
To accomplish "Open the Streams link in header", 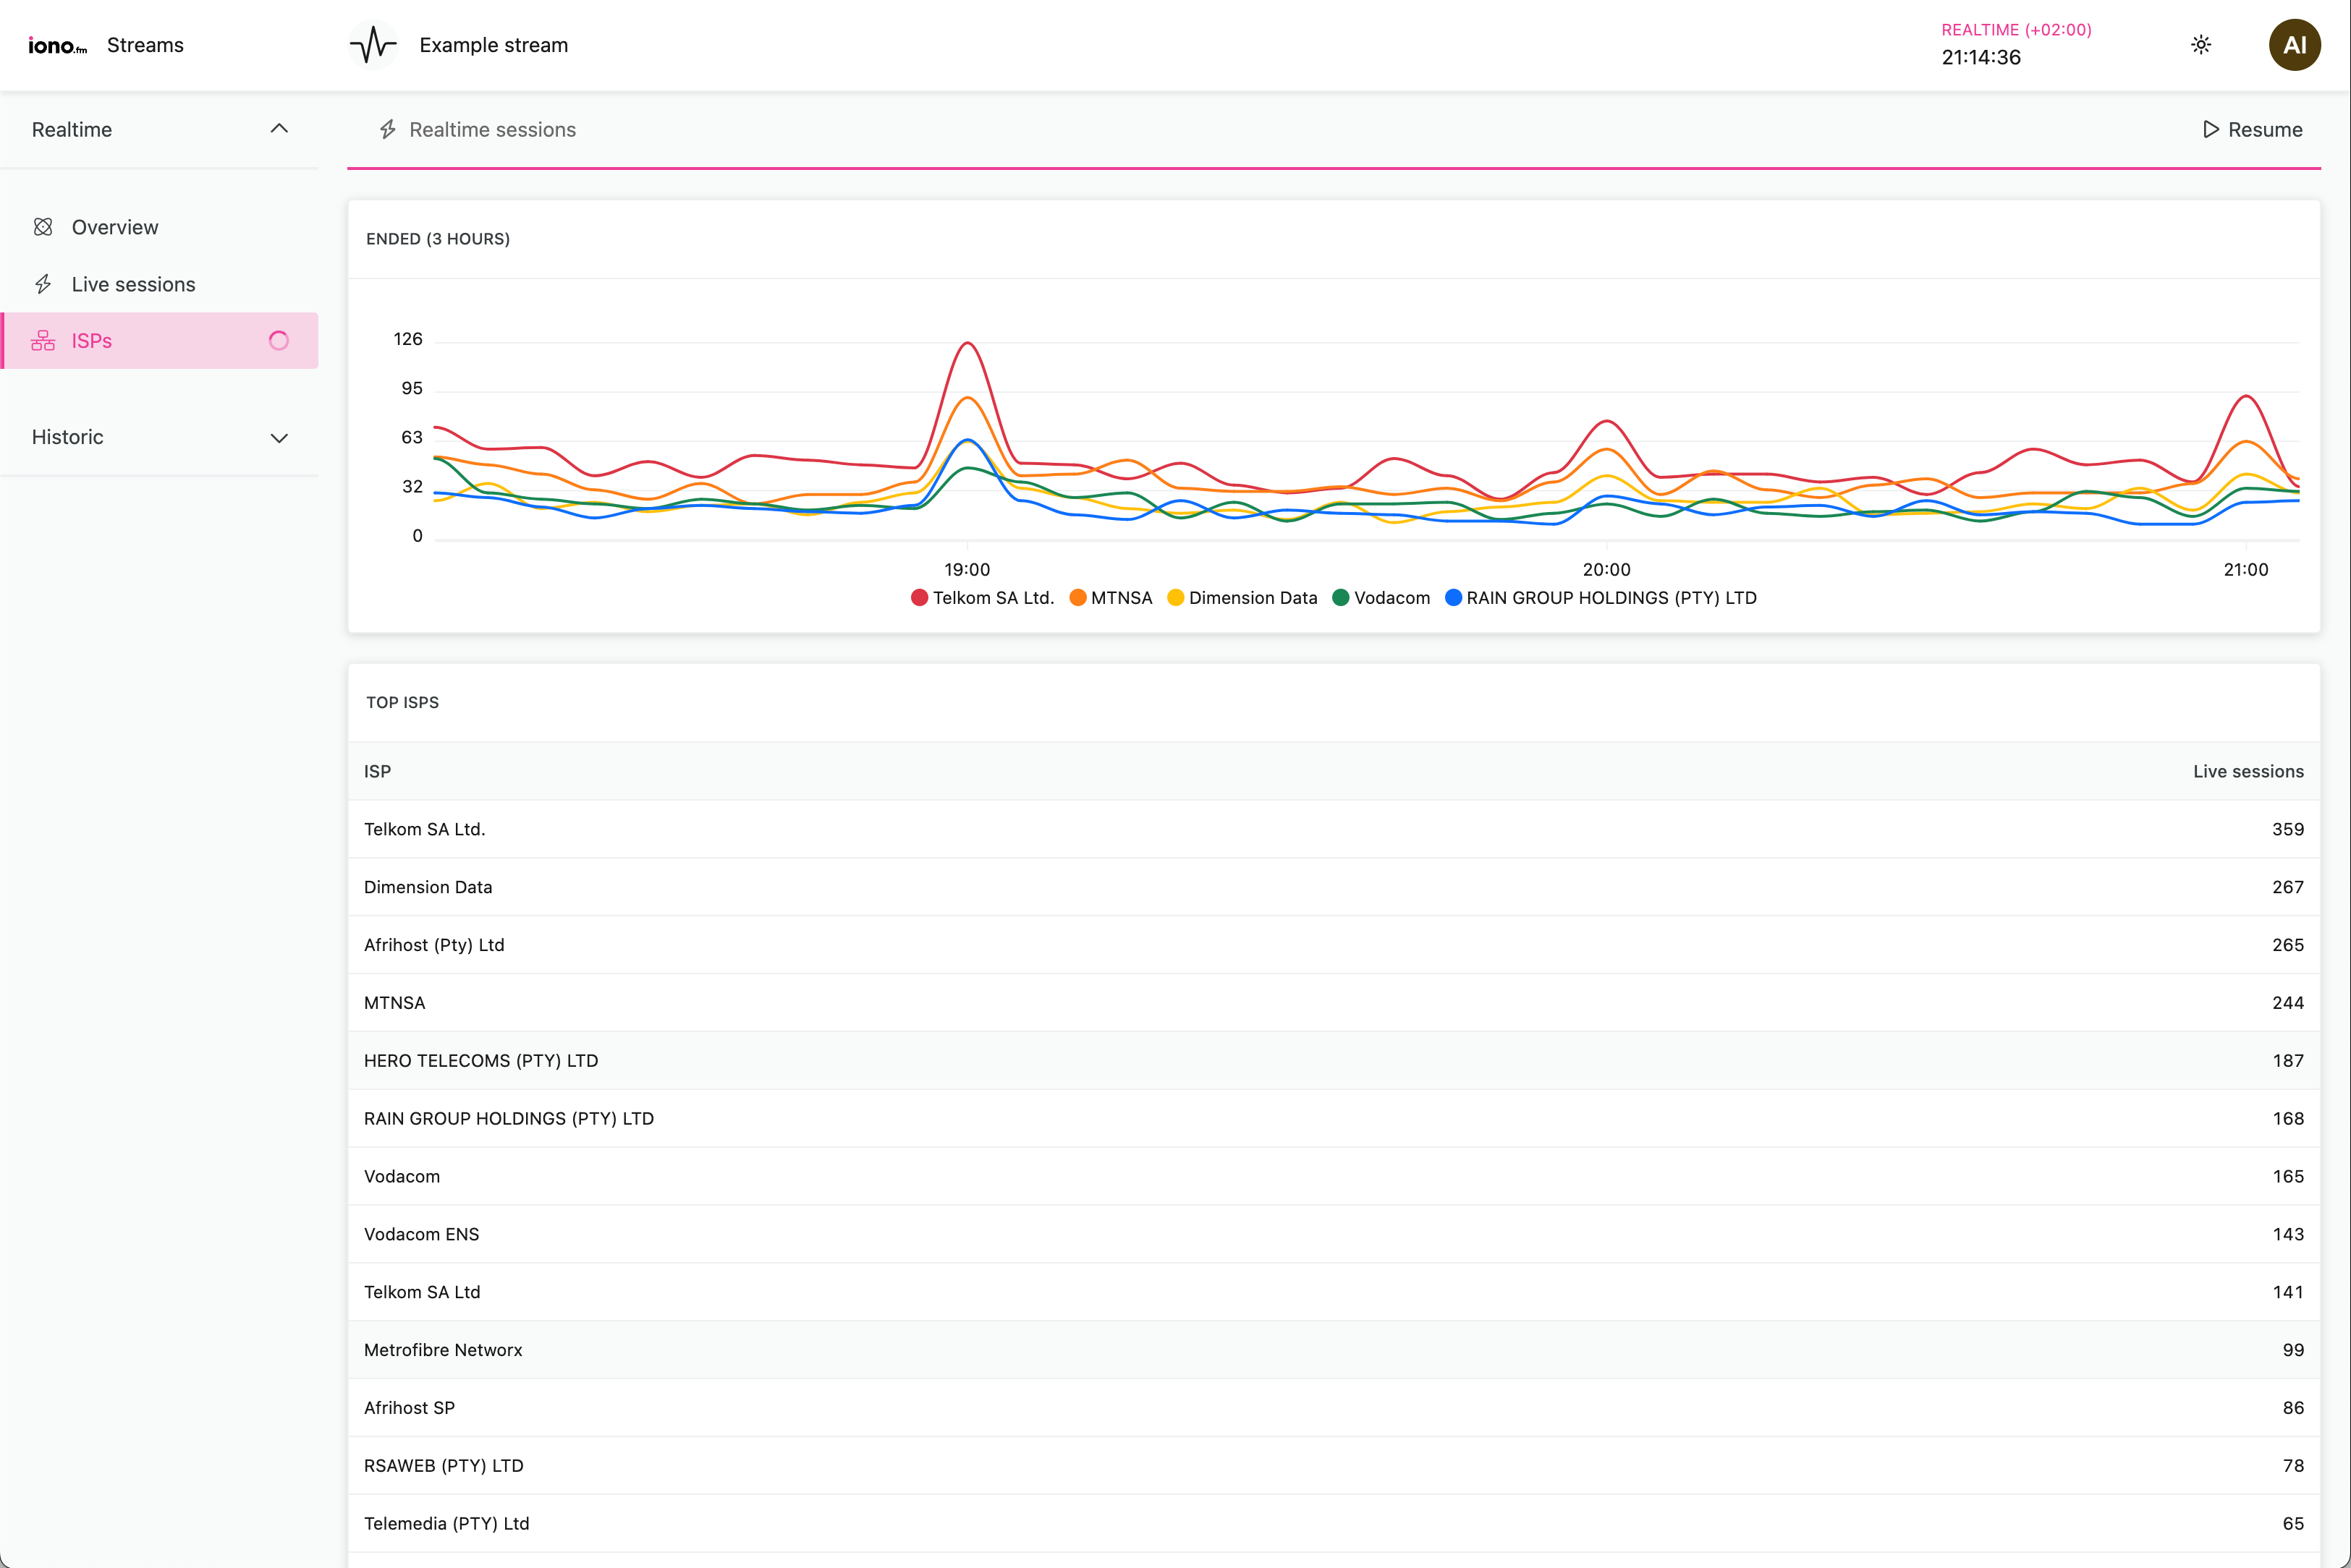I will pos(145,45).
